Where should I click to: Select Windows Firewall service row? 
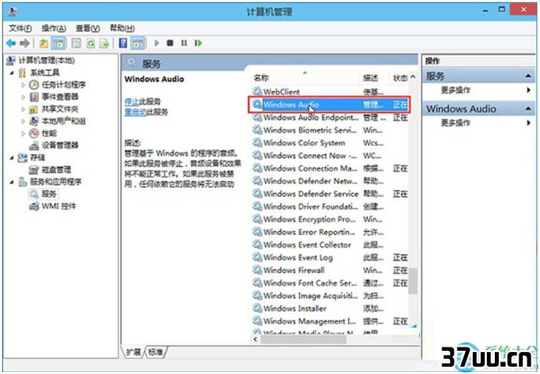[x=330, y=270]
